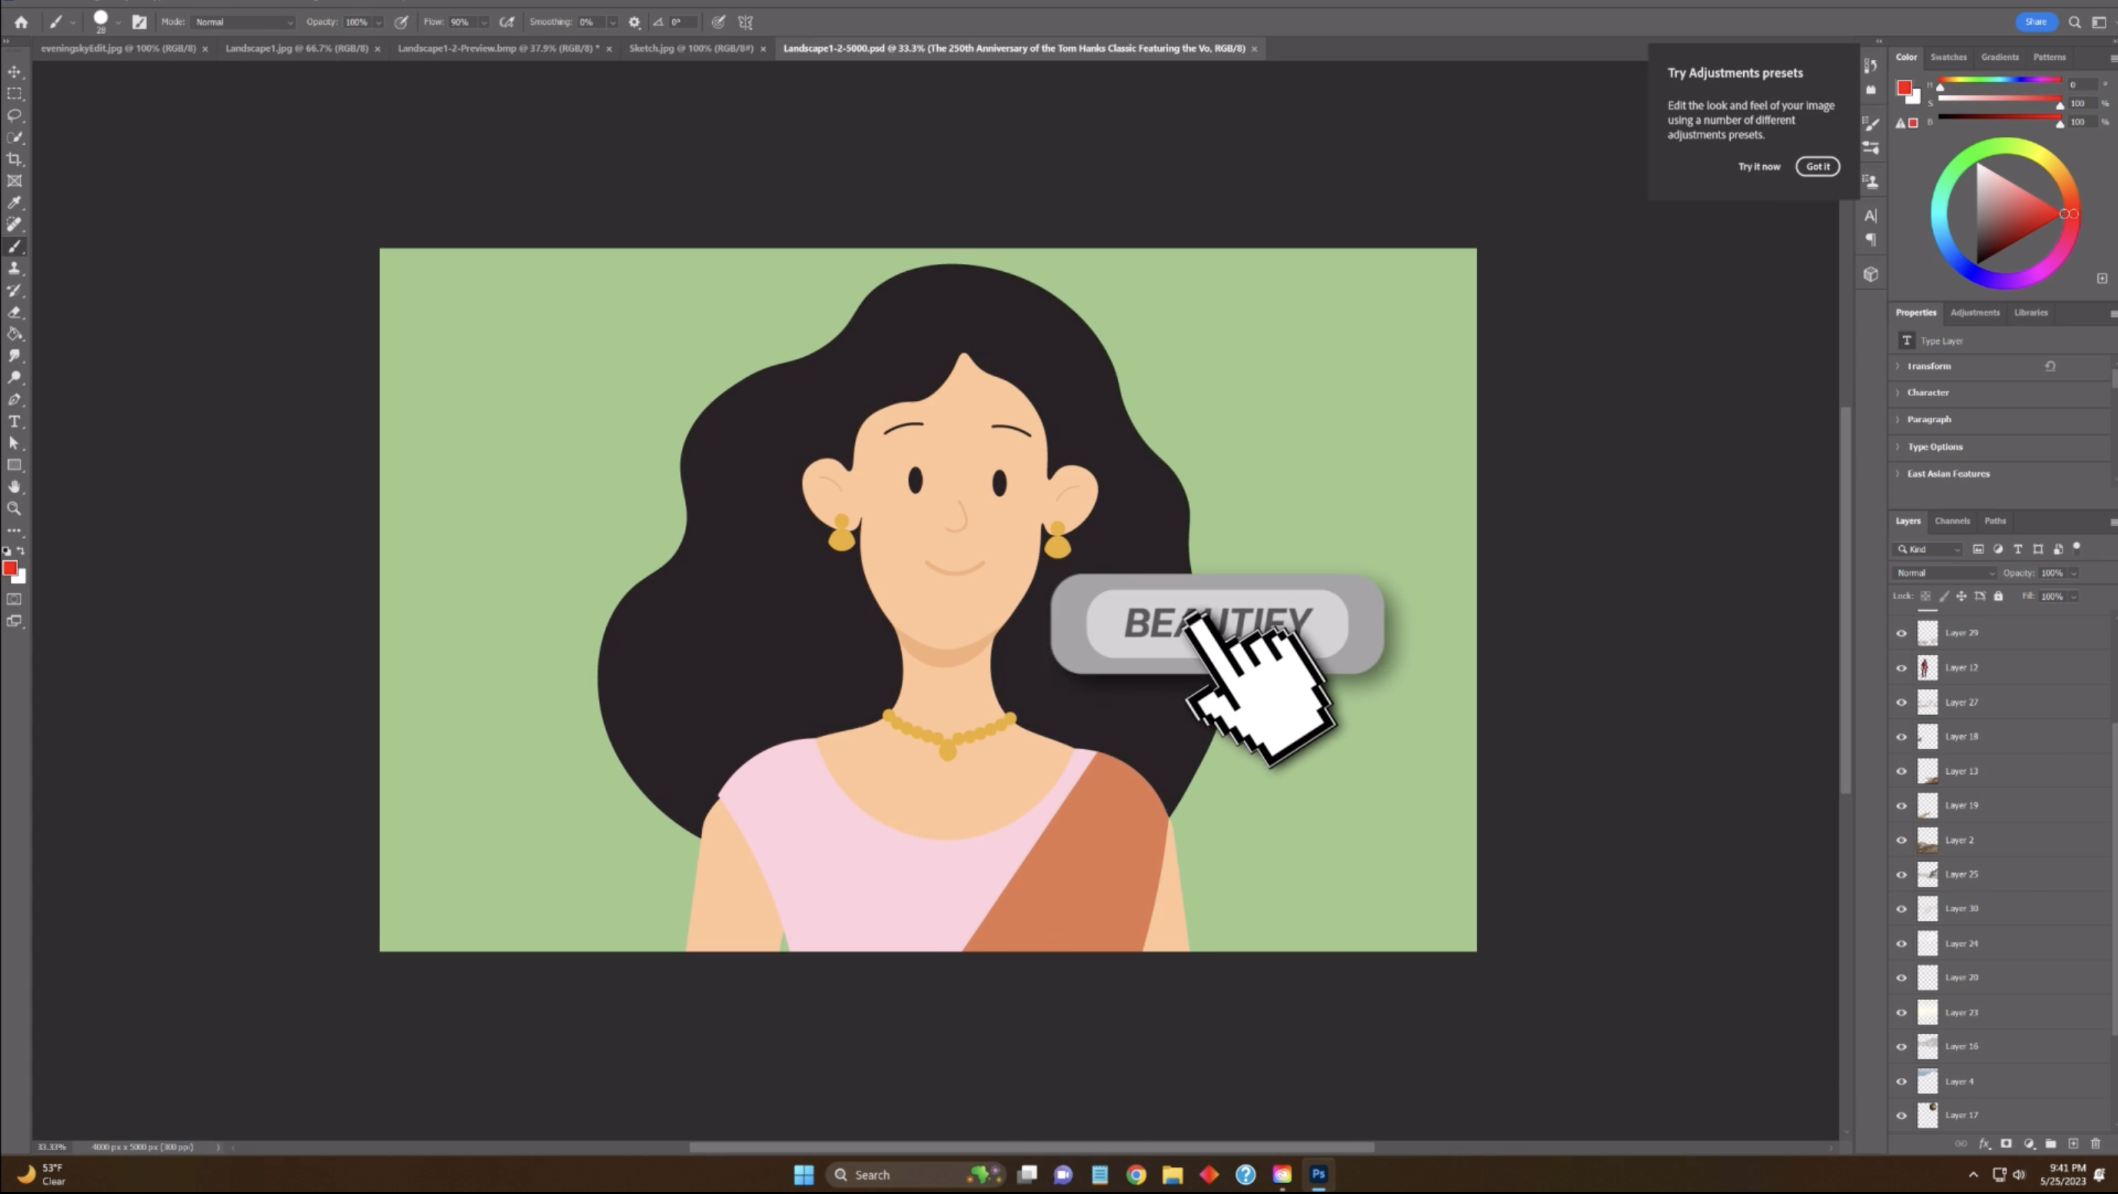Toggle visibility of Layer 12
This screenshot has width=2118, height=1194.
1901,668
